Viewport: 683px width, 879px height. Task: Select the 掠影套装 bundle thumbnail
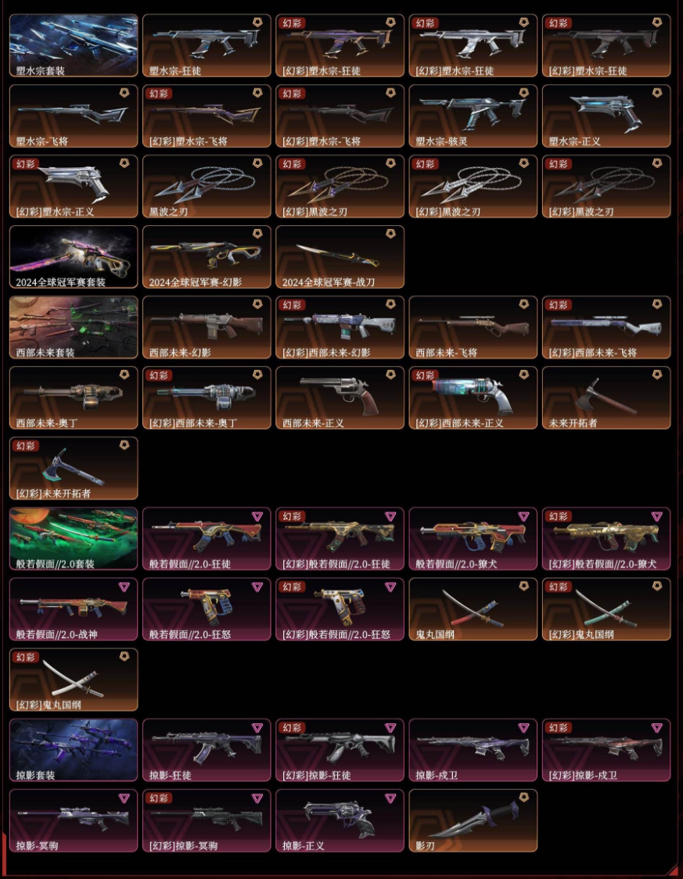[x=74, y=750]
